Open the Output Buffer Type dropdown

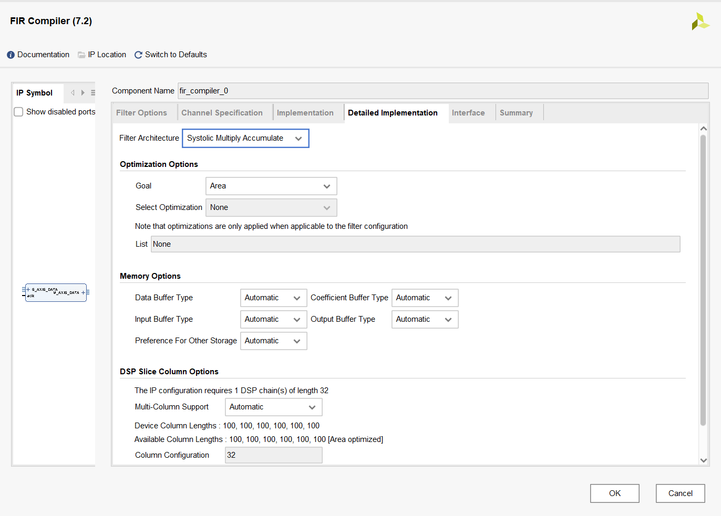[425, 320]
